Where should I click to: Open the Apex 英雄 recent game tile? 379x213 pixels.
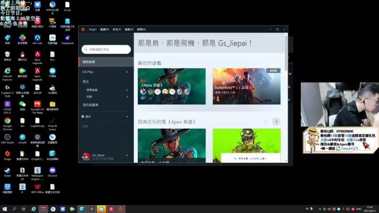tap(171, 86)
